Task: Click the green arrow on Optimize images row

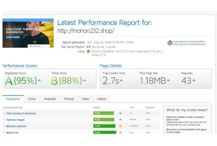Action: pos(120,120)
